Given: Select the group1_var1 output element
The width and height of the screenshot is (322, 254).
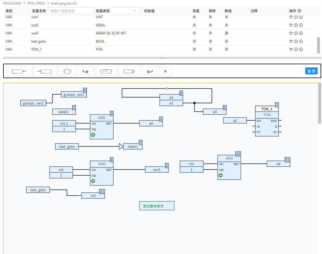Looking at the screenshot, I should point(74,95).
